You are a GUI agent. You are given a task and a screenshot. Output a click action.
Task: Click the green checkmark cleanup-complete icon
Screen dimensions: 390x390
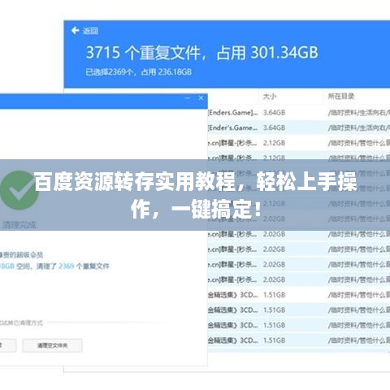click(19, 190)
